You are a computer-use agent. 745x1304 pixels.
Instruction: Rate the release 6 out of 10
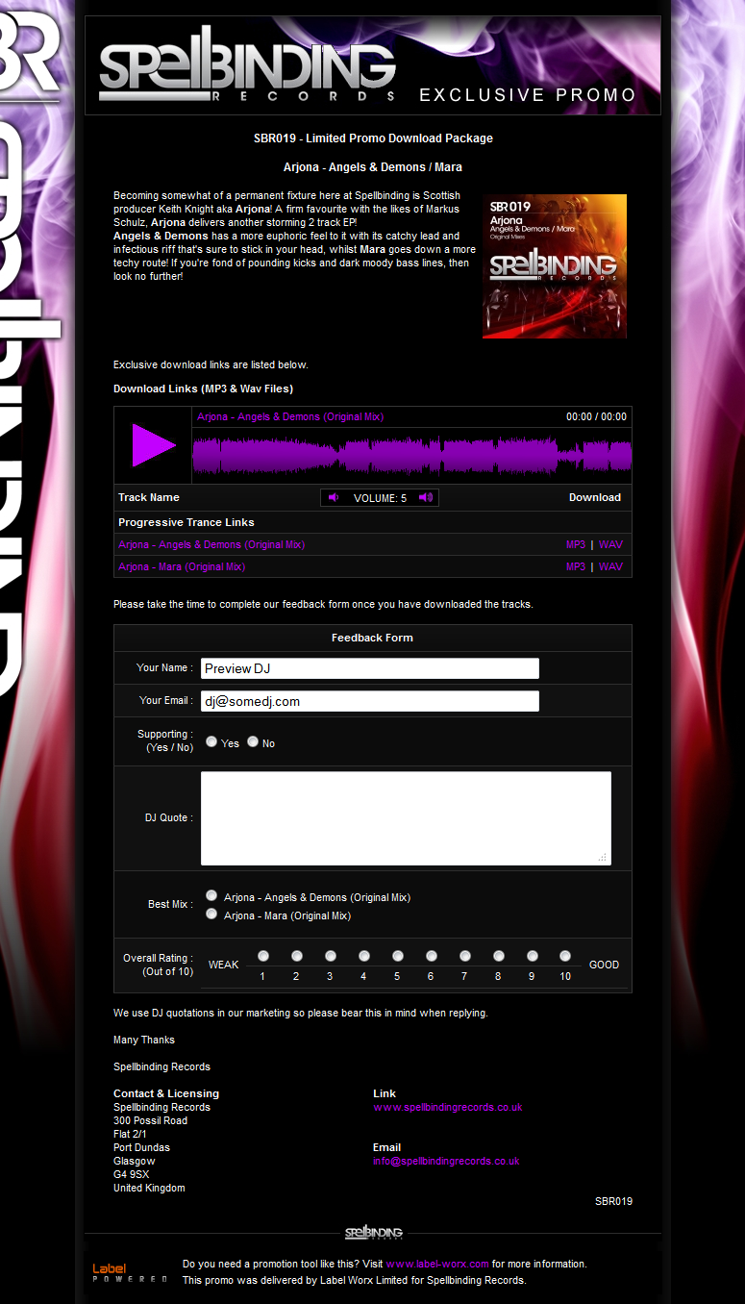(x=432, y=956)
